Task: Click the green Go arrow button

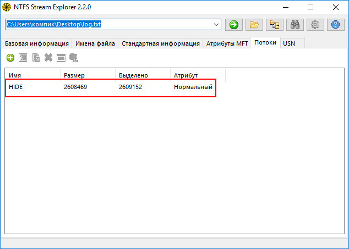Action: click(x=233, y=25)
